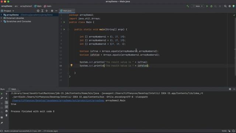Select Scratches and Consoles in project tree
This screenshot has height=133, width=236.
click(19, 21)
